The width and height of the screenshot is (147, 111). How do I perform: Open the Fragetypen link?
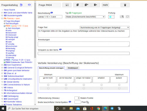point(77,13)
